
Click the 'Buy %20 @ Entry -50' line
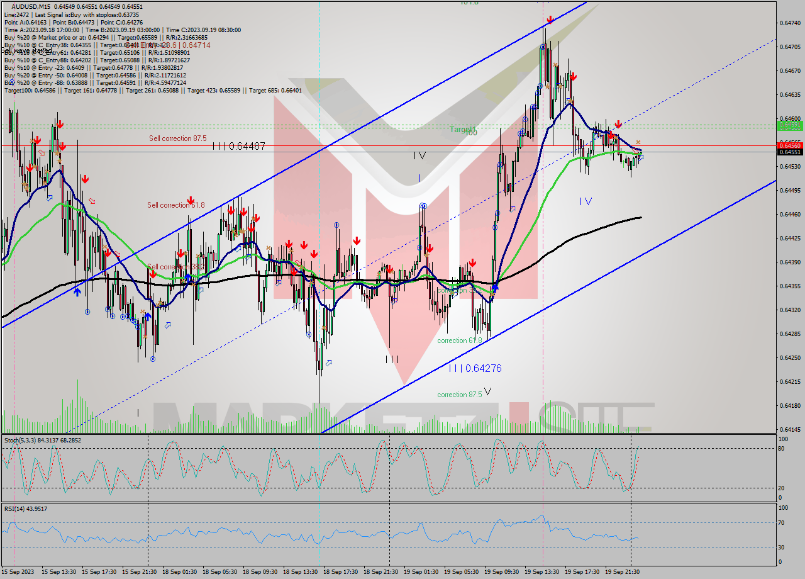click(x=94, y=75)
